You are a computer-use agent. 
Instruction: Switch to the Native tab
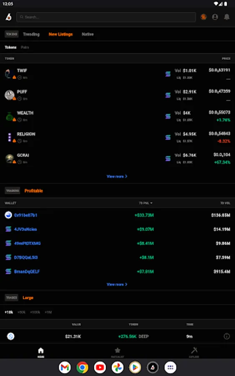pyautogui.click(x=88, y=34)
